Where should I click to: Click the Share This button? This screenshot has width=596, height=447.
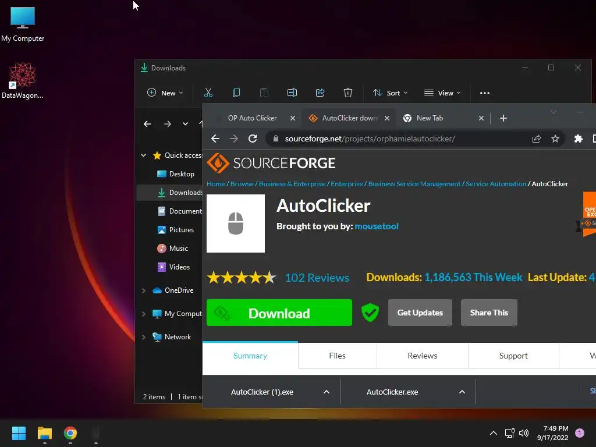point(489,313)
